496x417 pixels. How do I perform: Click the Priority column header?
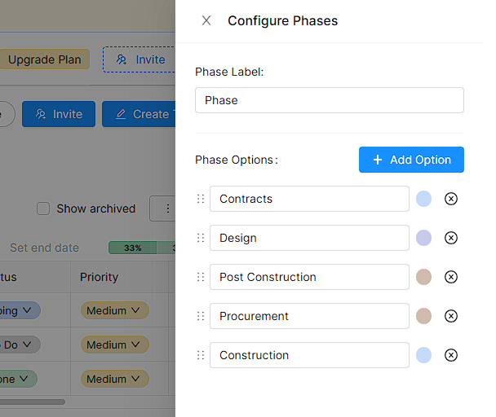(x=100, y=277)
